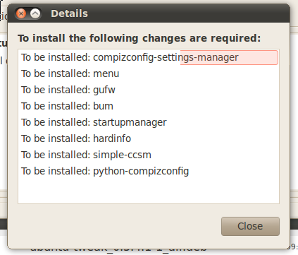298x255 pixels.
Task: Click the Details title bar text
Action: pos(69,13)
